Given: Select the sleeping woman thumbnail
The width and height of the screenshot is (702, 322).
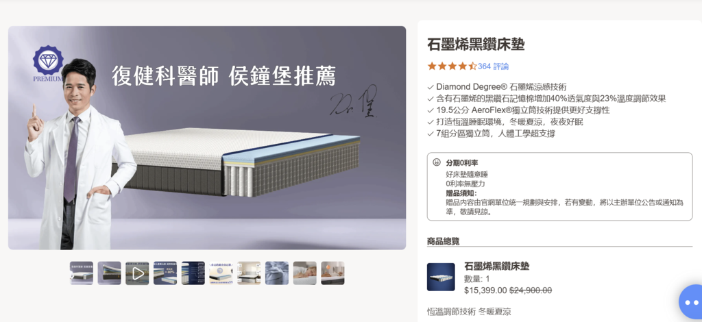Looking at the screenshot, I should (305, 273).
